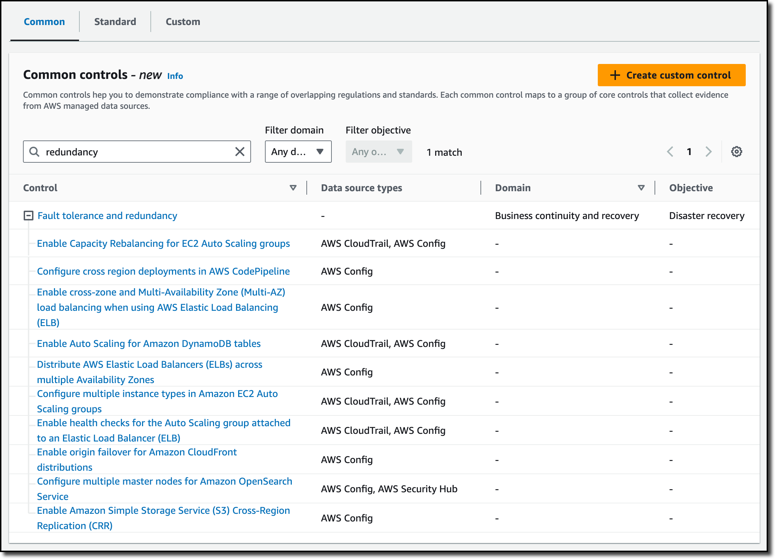Open Configure cross region deployments in CodePipeline
The width and height of the screenshot is (775, 559).
pos(163,271)
